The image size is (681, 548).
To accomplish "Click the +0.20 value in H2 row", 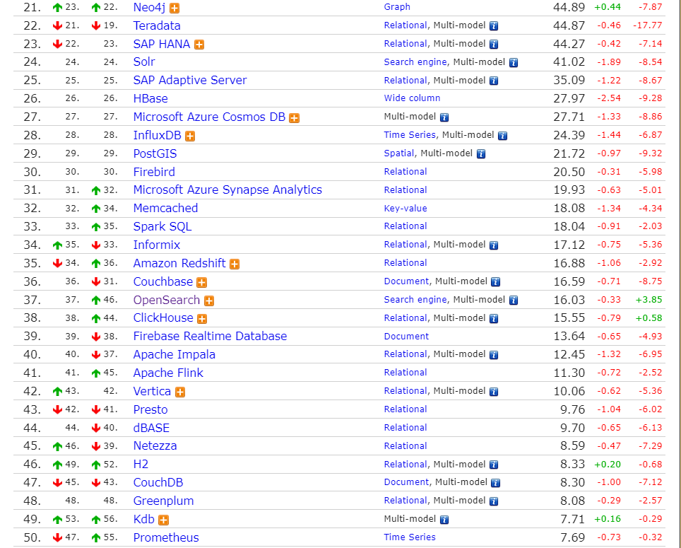I will pos(608,465).
